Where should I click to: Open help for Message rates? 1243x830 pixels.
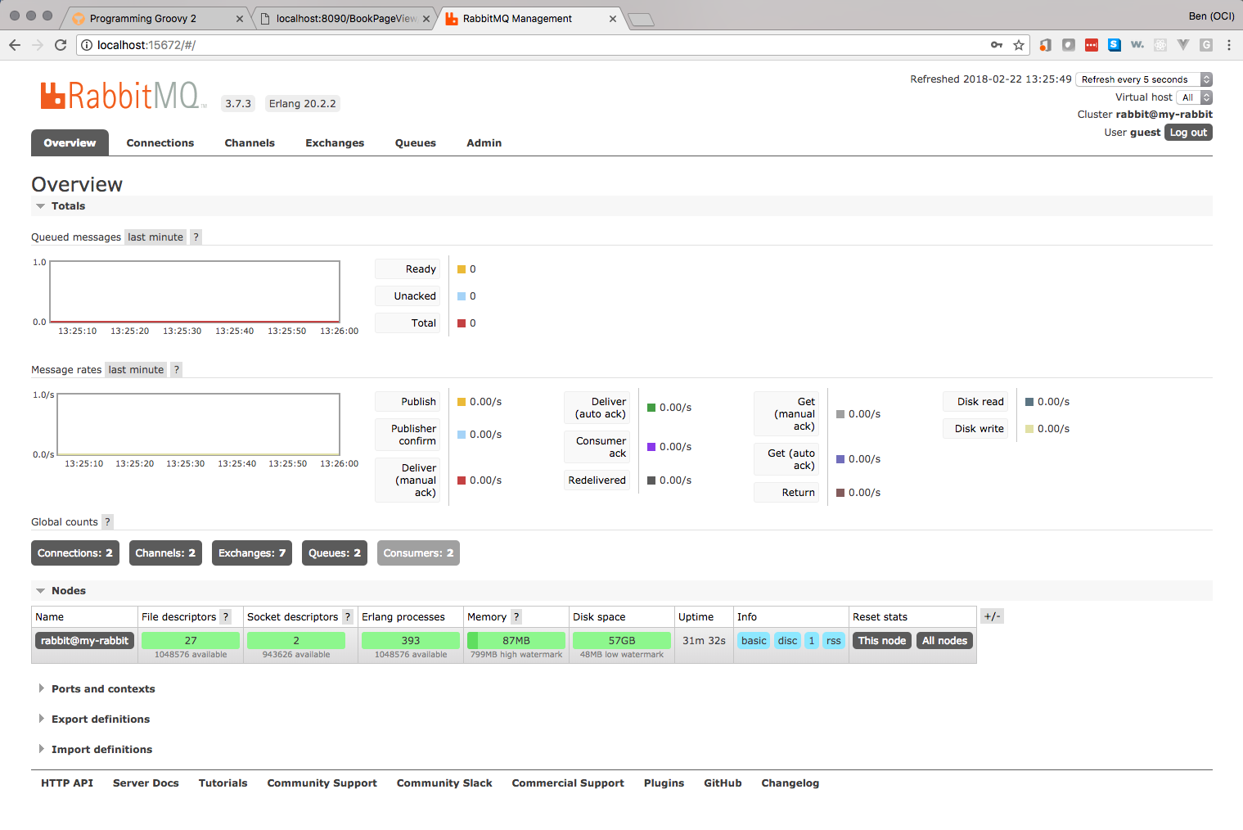pos(176,370)
